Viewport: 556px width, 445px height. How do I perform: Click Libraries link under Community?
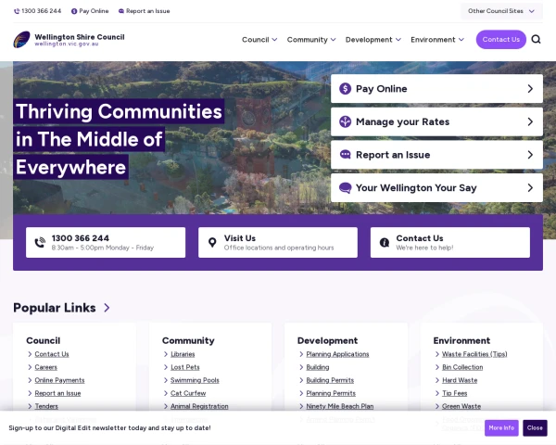tap(183, 354)
